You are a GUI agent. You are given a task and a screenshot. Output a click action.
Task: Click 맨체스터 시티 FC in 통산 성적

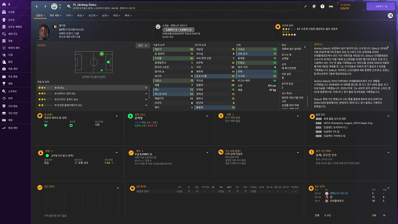click(339, 193)
